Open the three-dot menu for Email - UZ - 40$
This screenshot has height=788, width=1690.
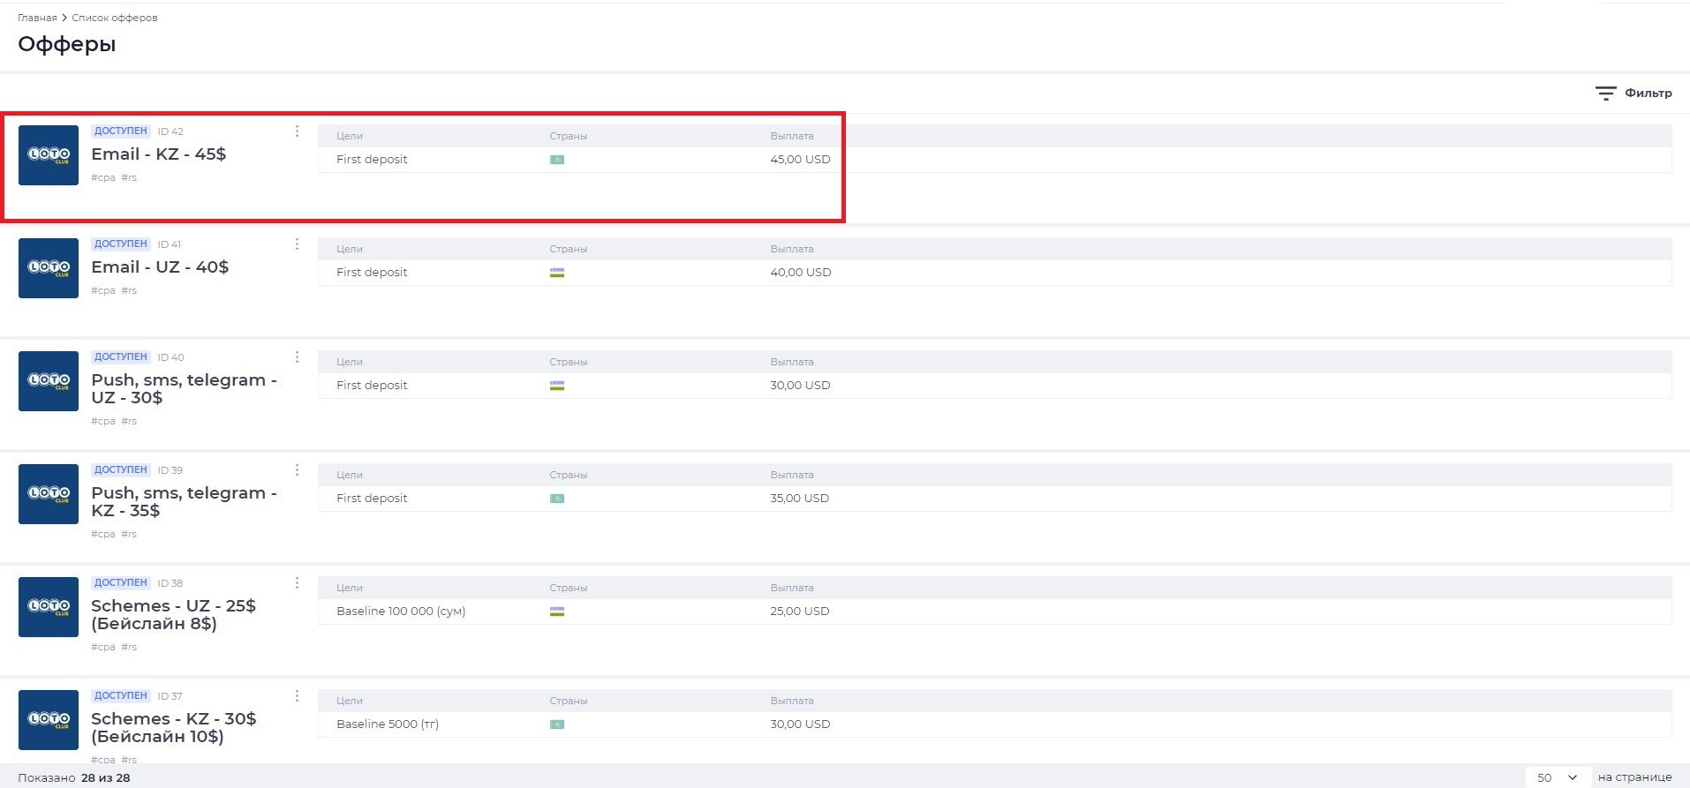[x=297, y=244]
